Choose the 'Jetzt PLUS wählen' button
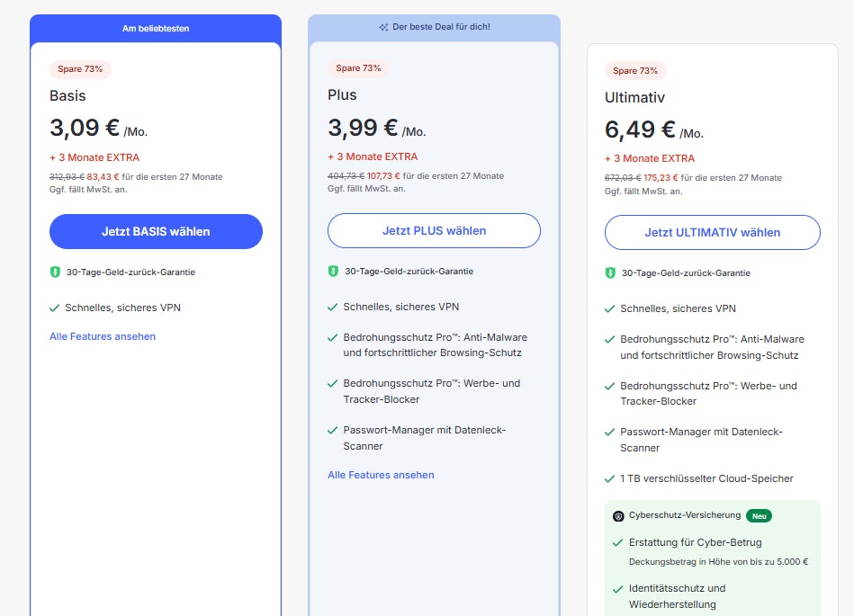 (x=434, y=230)
